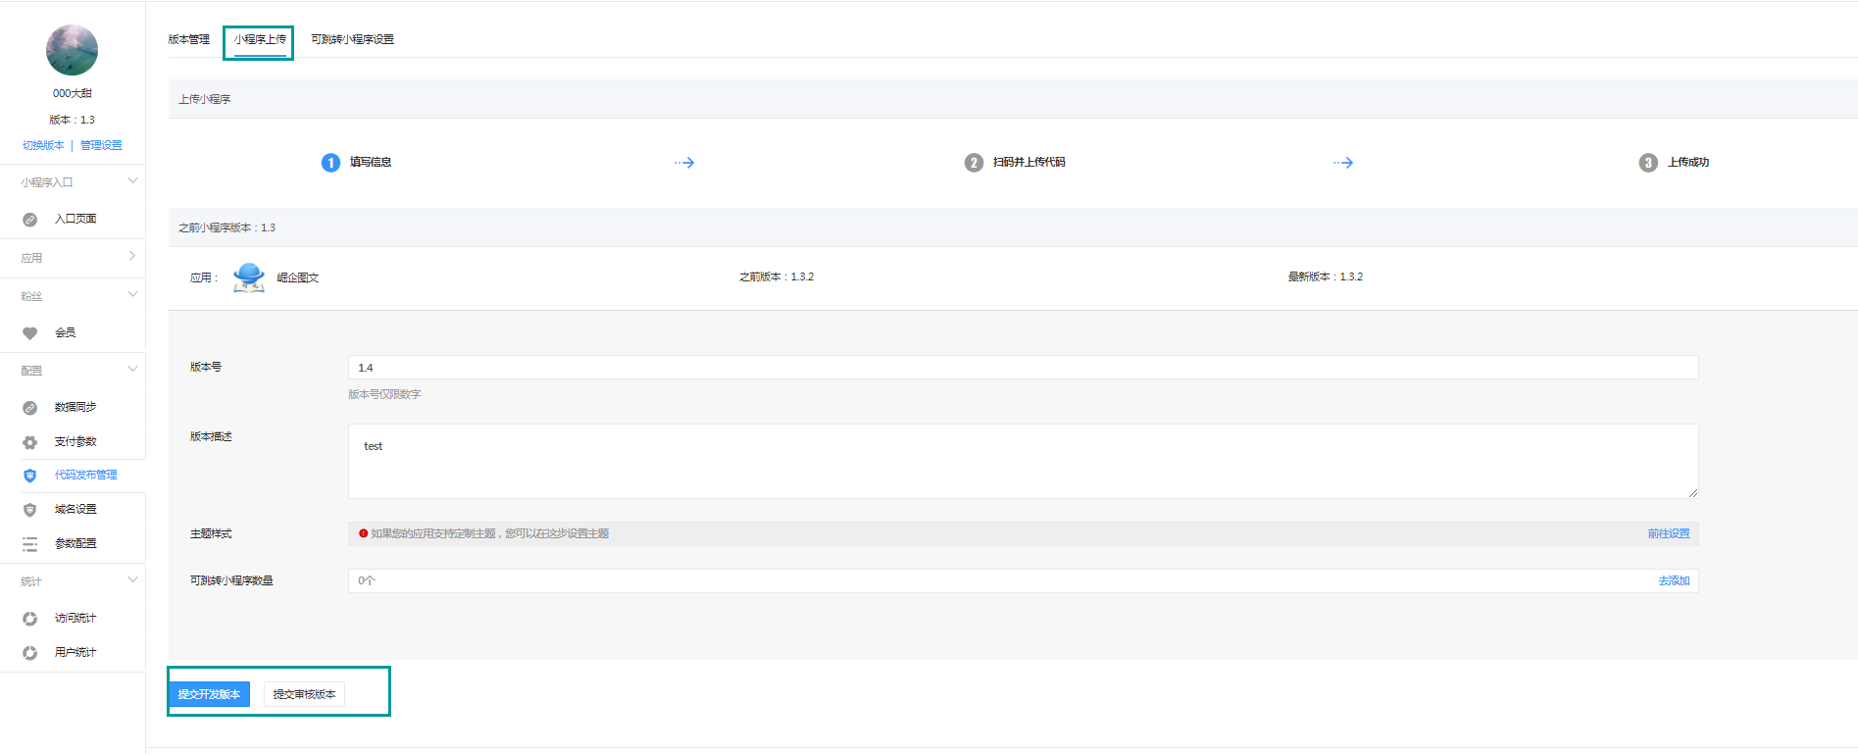Focus the 版本号 input field
Image resolution: width=1858 pixels, height=754 pixels.
pos(1023,368)
